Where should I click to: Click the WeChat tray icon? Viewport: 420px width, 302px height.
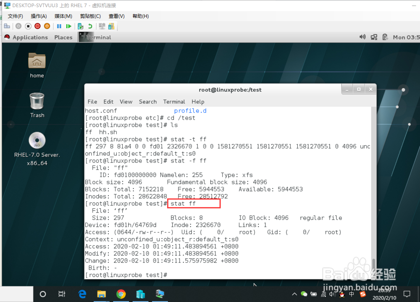coord(304,294)
